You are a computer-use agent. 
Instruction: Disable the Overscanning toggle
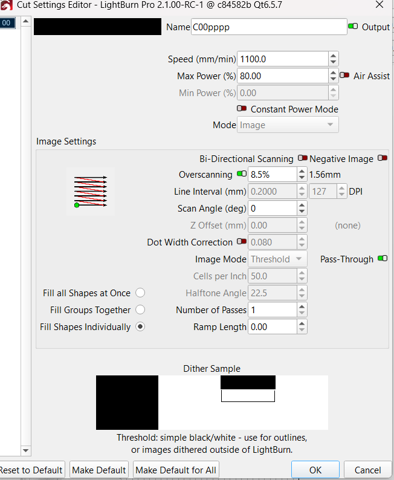[x=242, y=174]
